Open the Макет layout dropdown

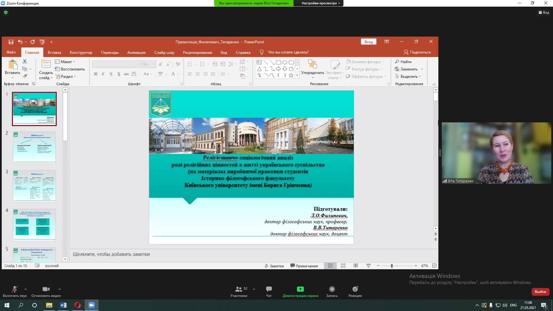pyautogui.click(x=65, y=62)
